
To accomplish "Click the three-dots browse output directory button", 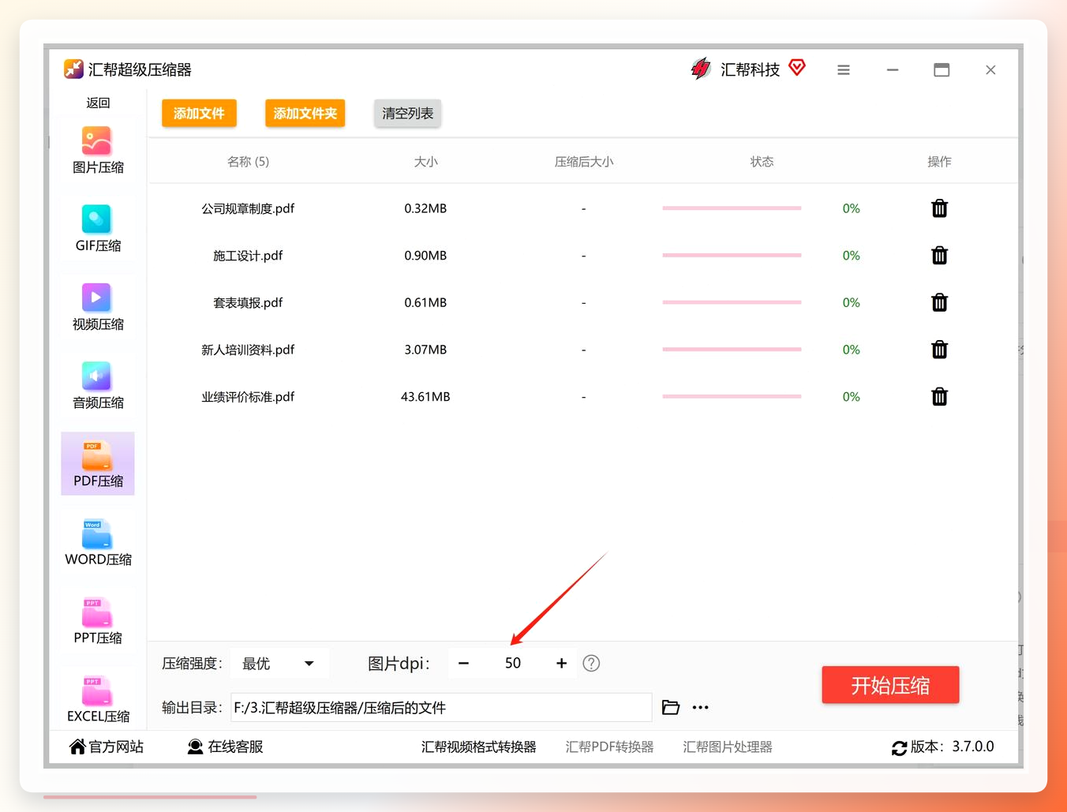I will (x=700, y=707).
